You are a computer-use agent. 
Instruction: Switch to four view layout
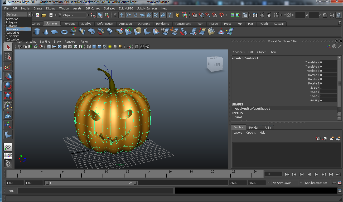[x=8, y=155]
